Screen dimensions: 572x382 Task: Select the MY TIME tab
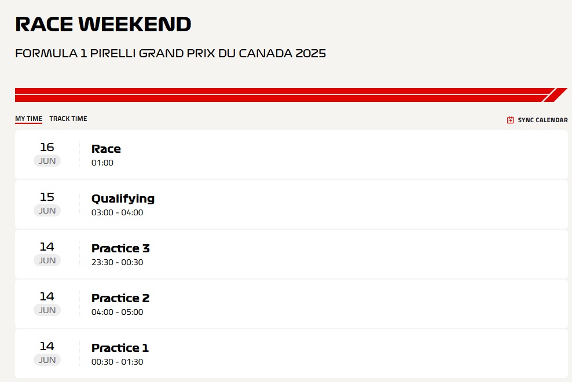28,119
